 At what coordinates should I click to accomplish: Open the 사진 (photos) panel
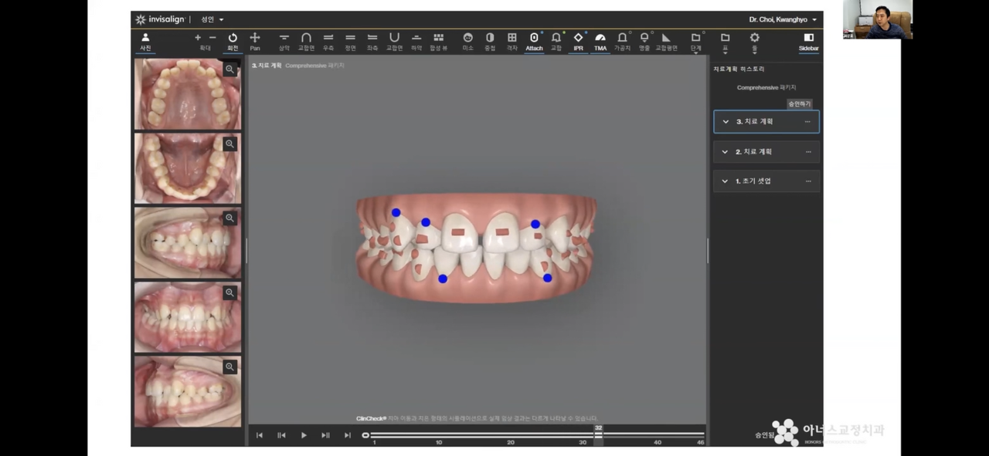[x=145, y=42]
